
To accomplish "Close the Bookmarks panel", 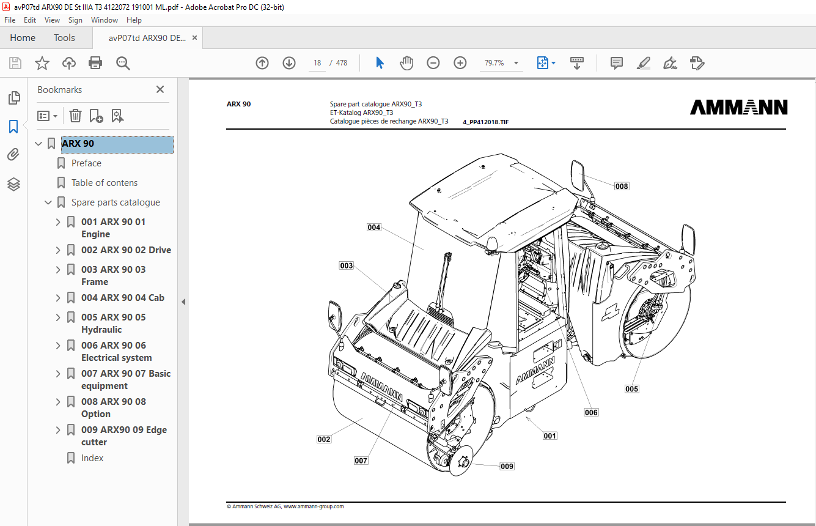I will click(160, 89).
